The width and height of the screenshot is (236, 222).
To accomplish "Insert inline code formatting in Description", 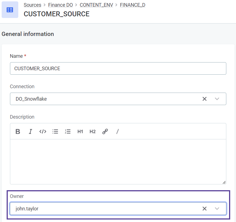I will pyautogui.click(x=43, y=132).
